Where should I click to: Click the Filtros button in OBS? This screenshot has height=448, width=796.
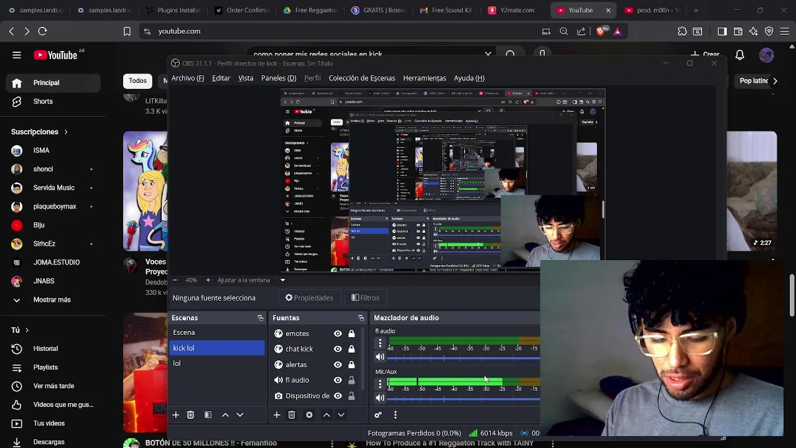365,298
